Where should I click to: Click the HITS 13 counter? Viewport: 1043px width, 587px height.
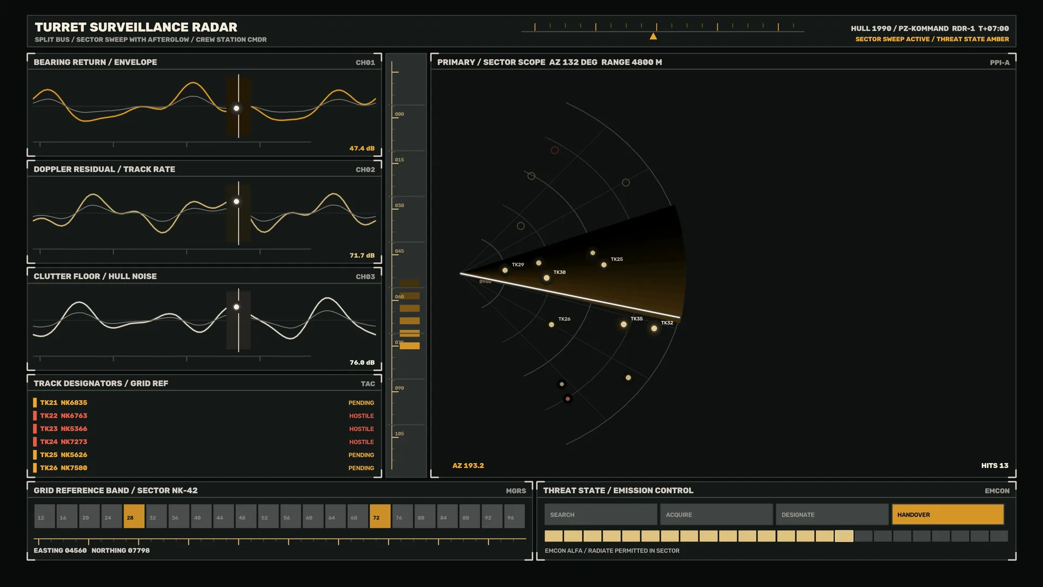(995, 466)
